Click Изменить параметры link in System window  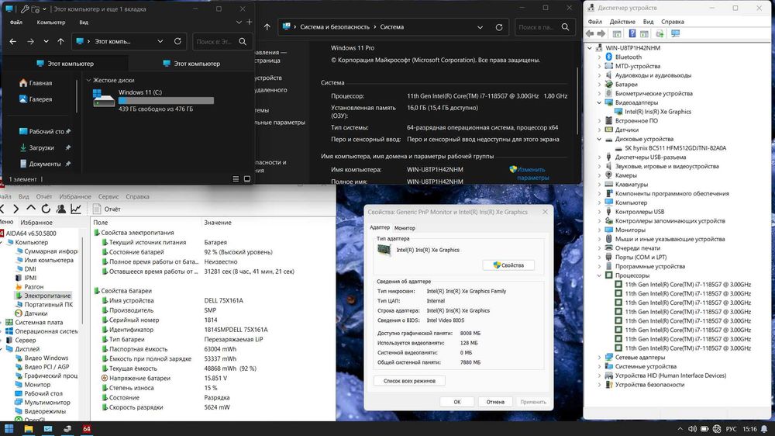point(532,174)
